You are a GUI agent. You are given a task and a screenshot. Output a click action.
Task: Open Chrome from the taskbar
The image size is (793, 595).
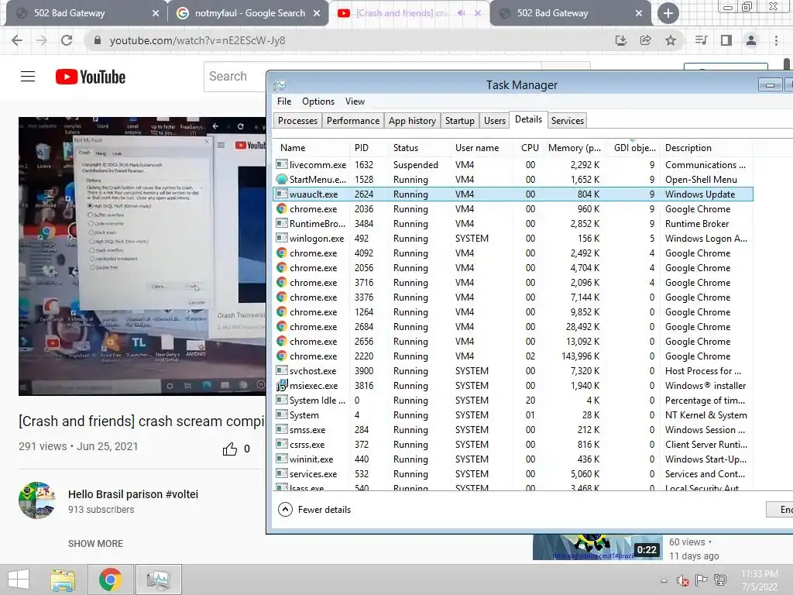pyautogui.click(x=110, y=580)
